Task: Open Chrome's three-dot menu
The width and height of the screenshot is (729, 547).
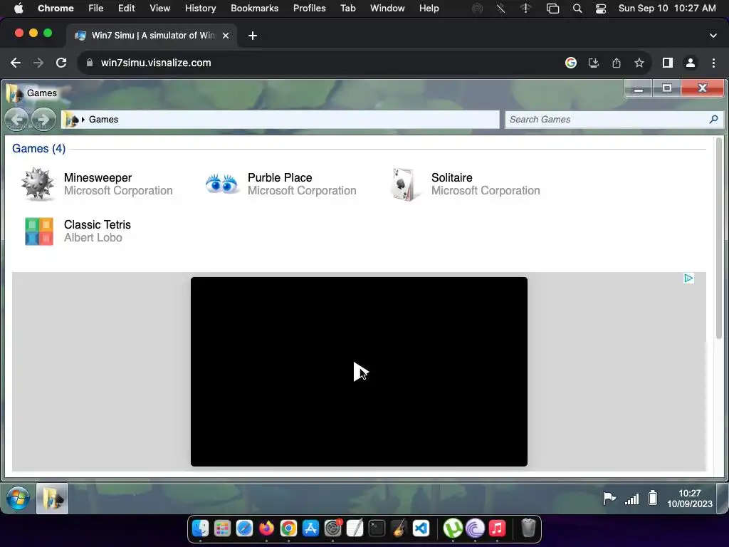Action: (713, 63)
